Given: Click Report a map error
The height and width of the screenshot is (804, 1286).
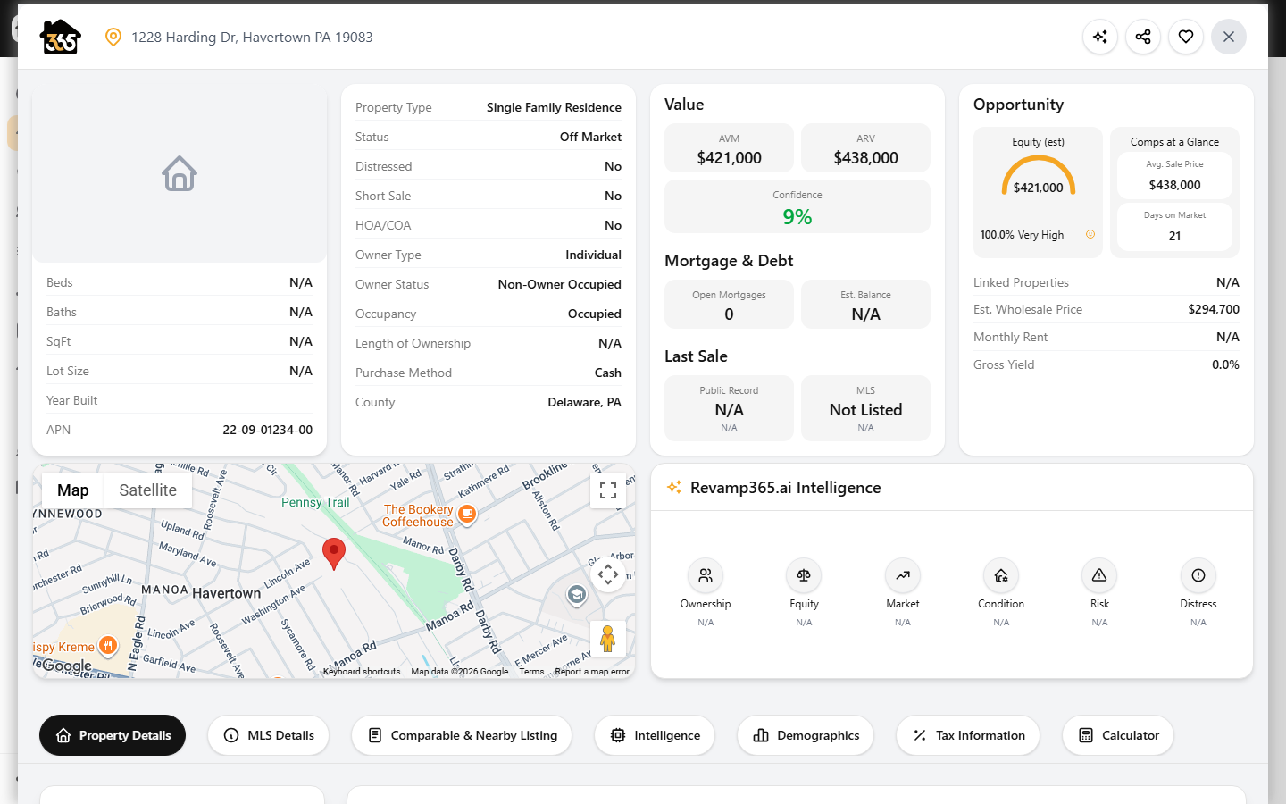Looking at the screenshot, I should pyautogui.click(x=592, y=672).
